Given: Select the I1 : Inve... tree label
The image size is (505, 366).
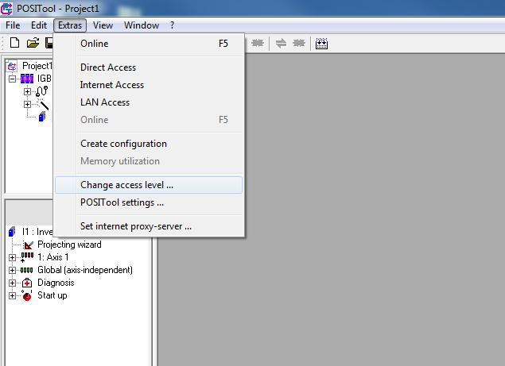Looking at the screenshot, I should click(37, 232).
